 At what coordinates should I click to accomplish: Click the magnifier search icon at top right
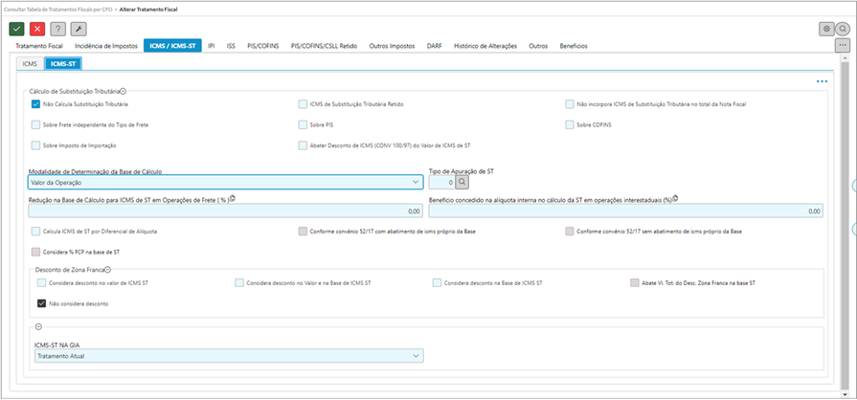(843, 29)
